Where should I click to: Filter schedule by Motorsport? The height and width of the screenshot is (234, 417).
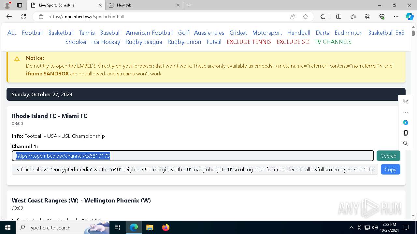[x=267, y=33]
